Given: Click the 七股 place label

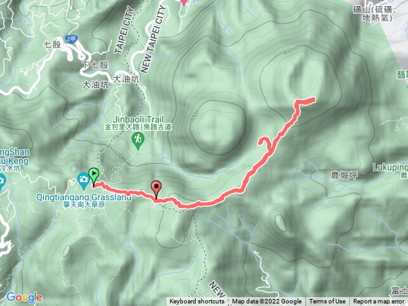Looking at the screenshot, I should coord(52,45).
